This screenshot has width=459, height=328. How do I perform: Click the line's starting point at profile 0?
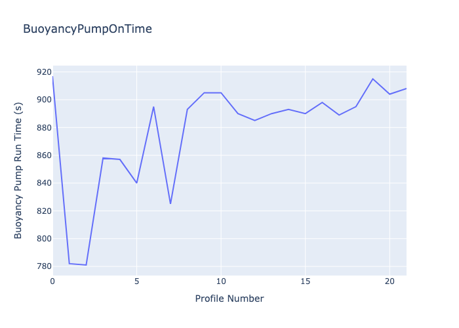[x=53, y=77]
